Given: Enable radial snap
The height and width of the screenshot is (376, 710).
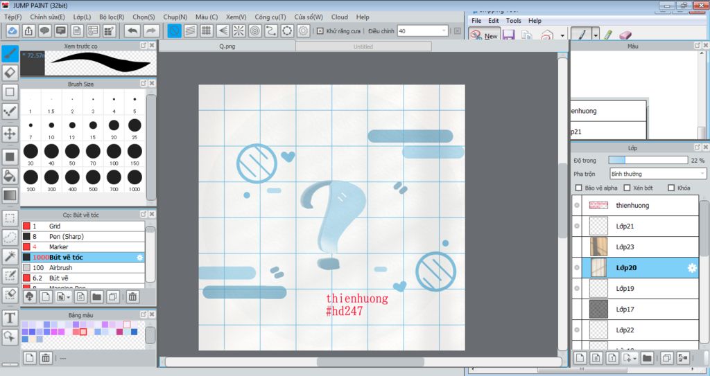Looking at the screenshot, I should 239,30.
